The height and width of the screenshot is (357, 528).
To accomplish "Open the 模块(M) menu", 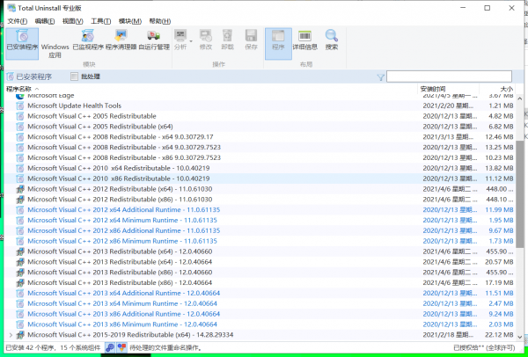I will pos(130,21).
